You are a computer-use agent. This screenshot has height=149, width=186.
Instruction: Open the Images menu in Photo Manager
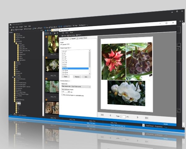point(21,27)
